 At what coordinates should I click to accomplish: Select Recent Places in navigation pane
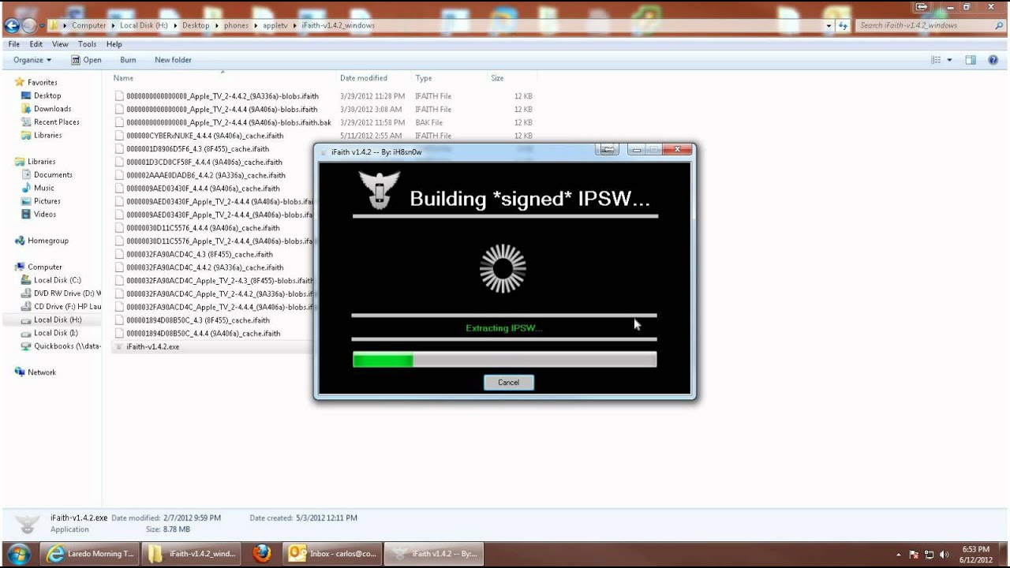pyautogui.click(x=56, y=122)
